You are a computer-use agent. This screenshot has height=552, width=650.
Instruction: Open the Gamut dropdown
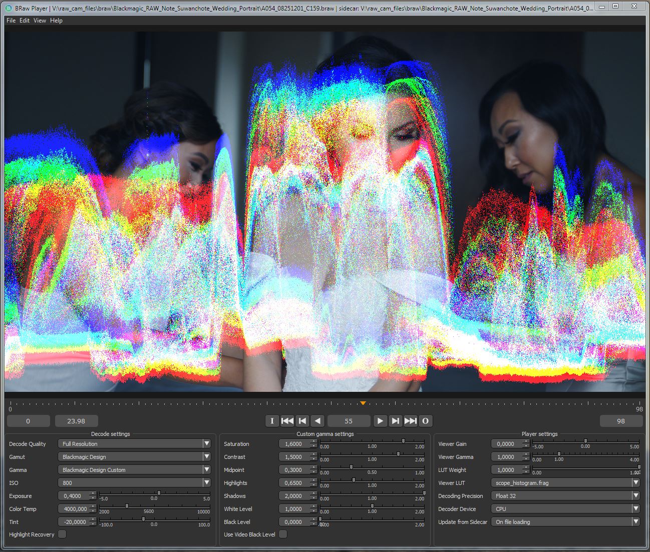pos(134,456)
